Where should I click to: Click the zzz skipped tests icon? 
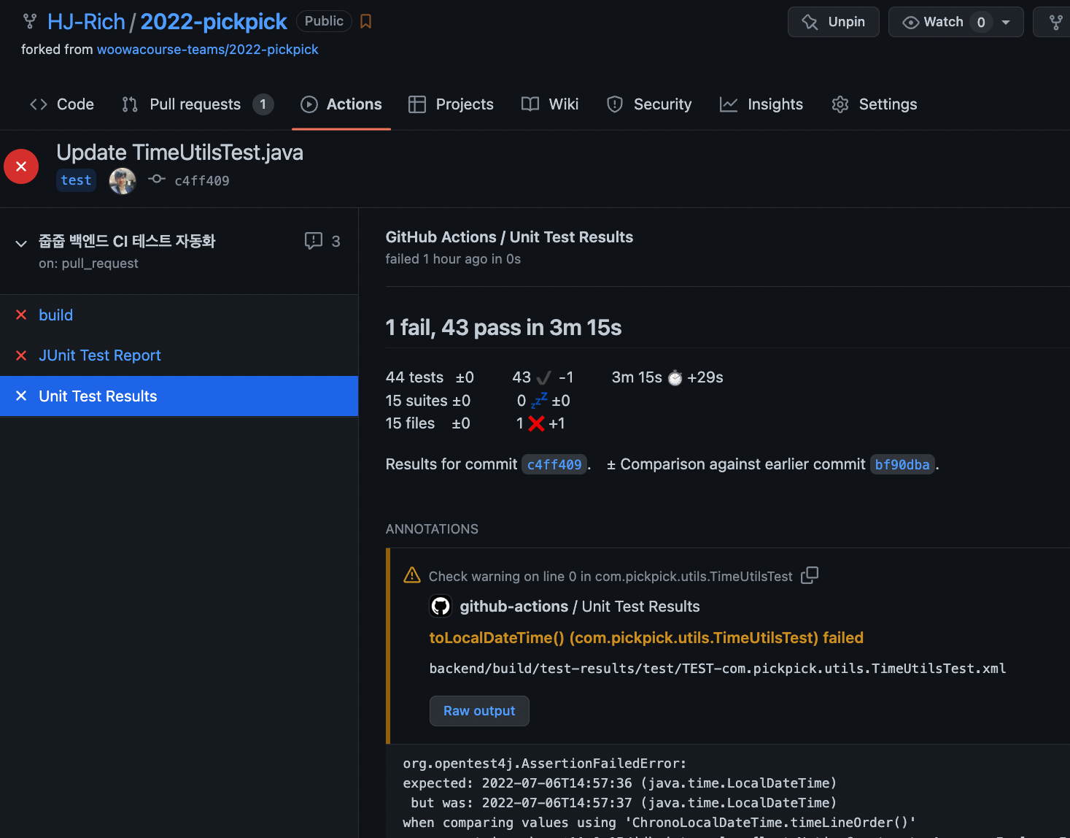[x=539, y=400]
